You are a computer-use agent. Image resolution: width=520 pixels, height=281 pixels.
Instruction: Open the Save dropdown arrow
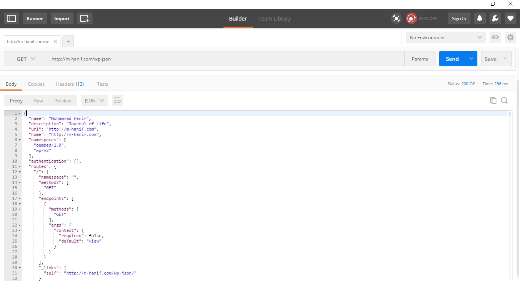click(506, 59)
